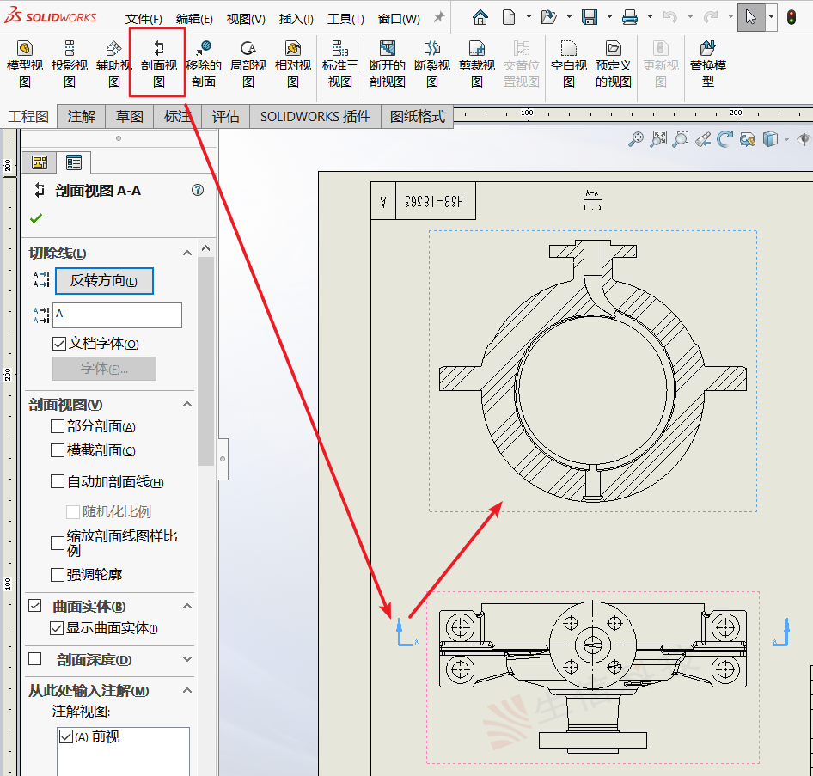Open the 文件(F) menu
Screen dimensions: 813x776
(144, 19)
